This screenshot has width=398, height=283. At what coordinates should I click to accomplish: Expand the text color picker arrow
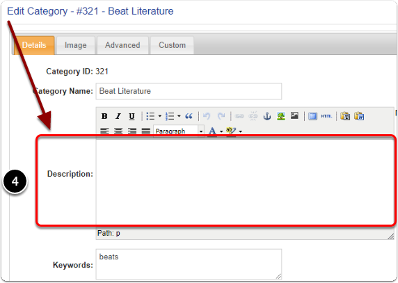click(x=221, y=131)
